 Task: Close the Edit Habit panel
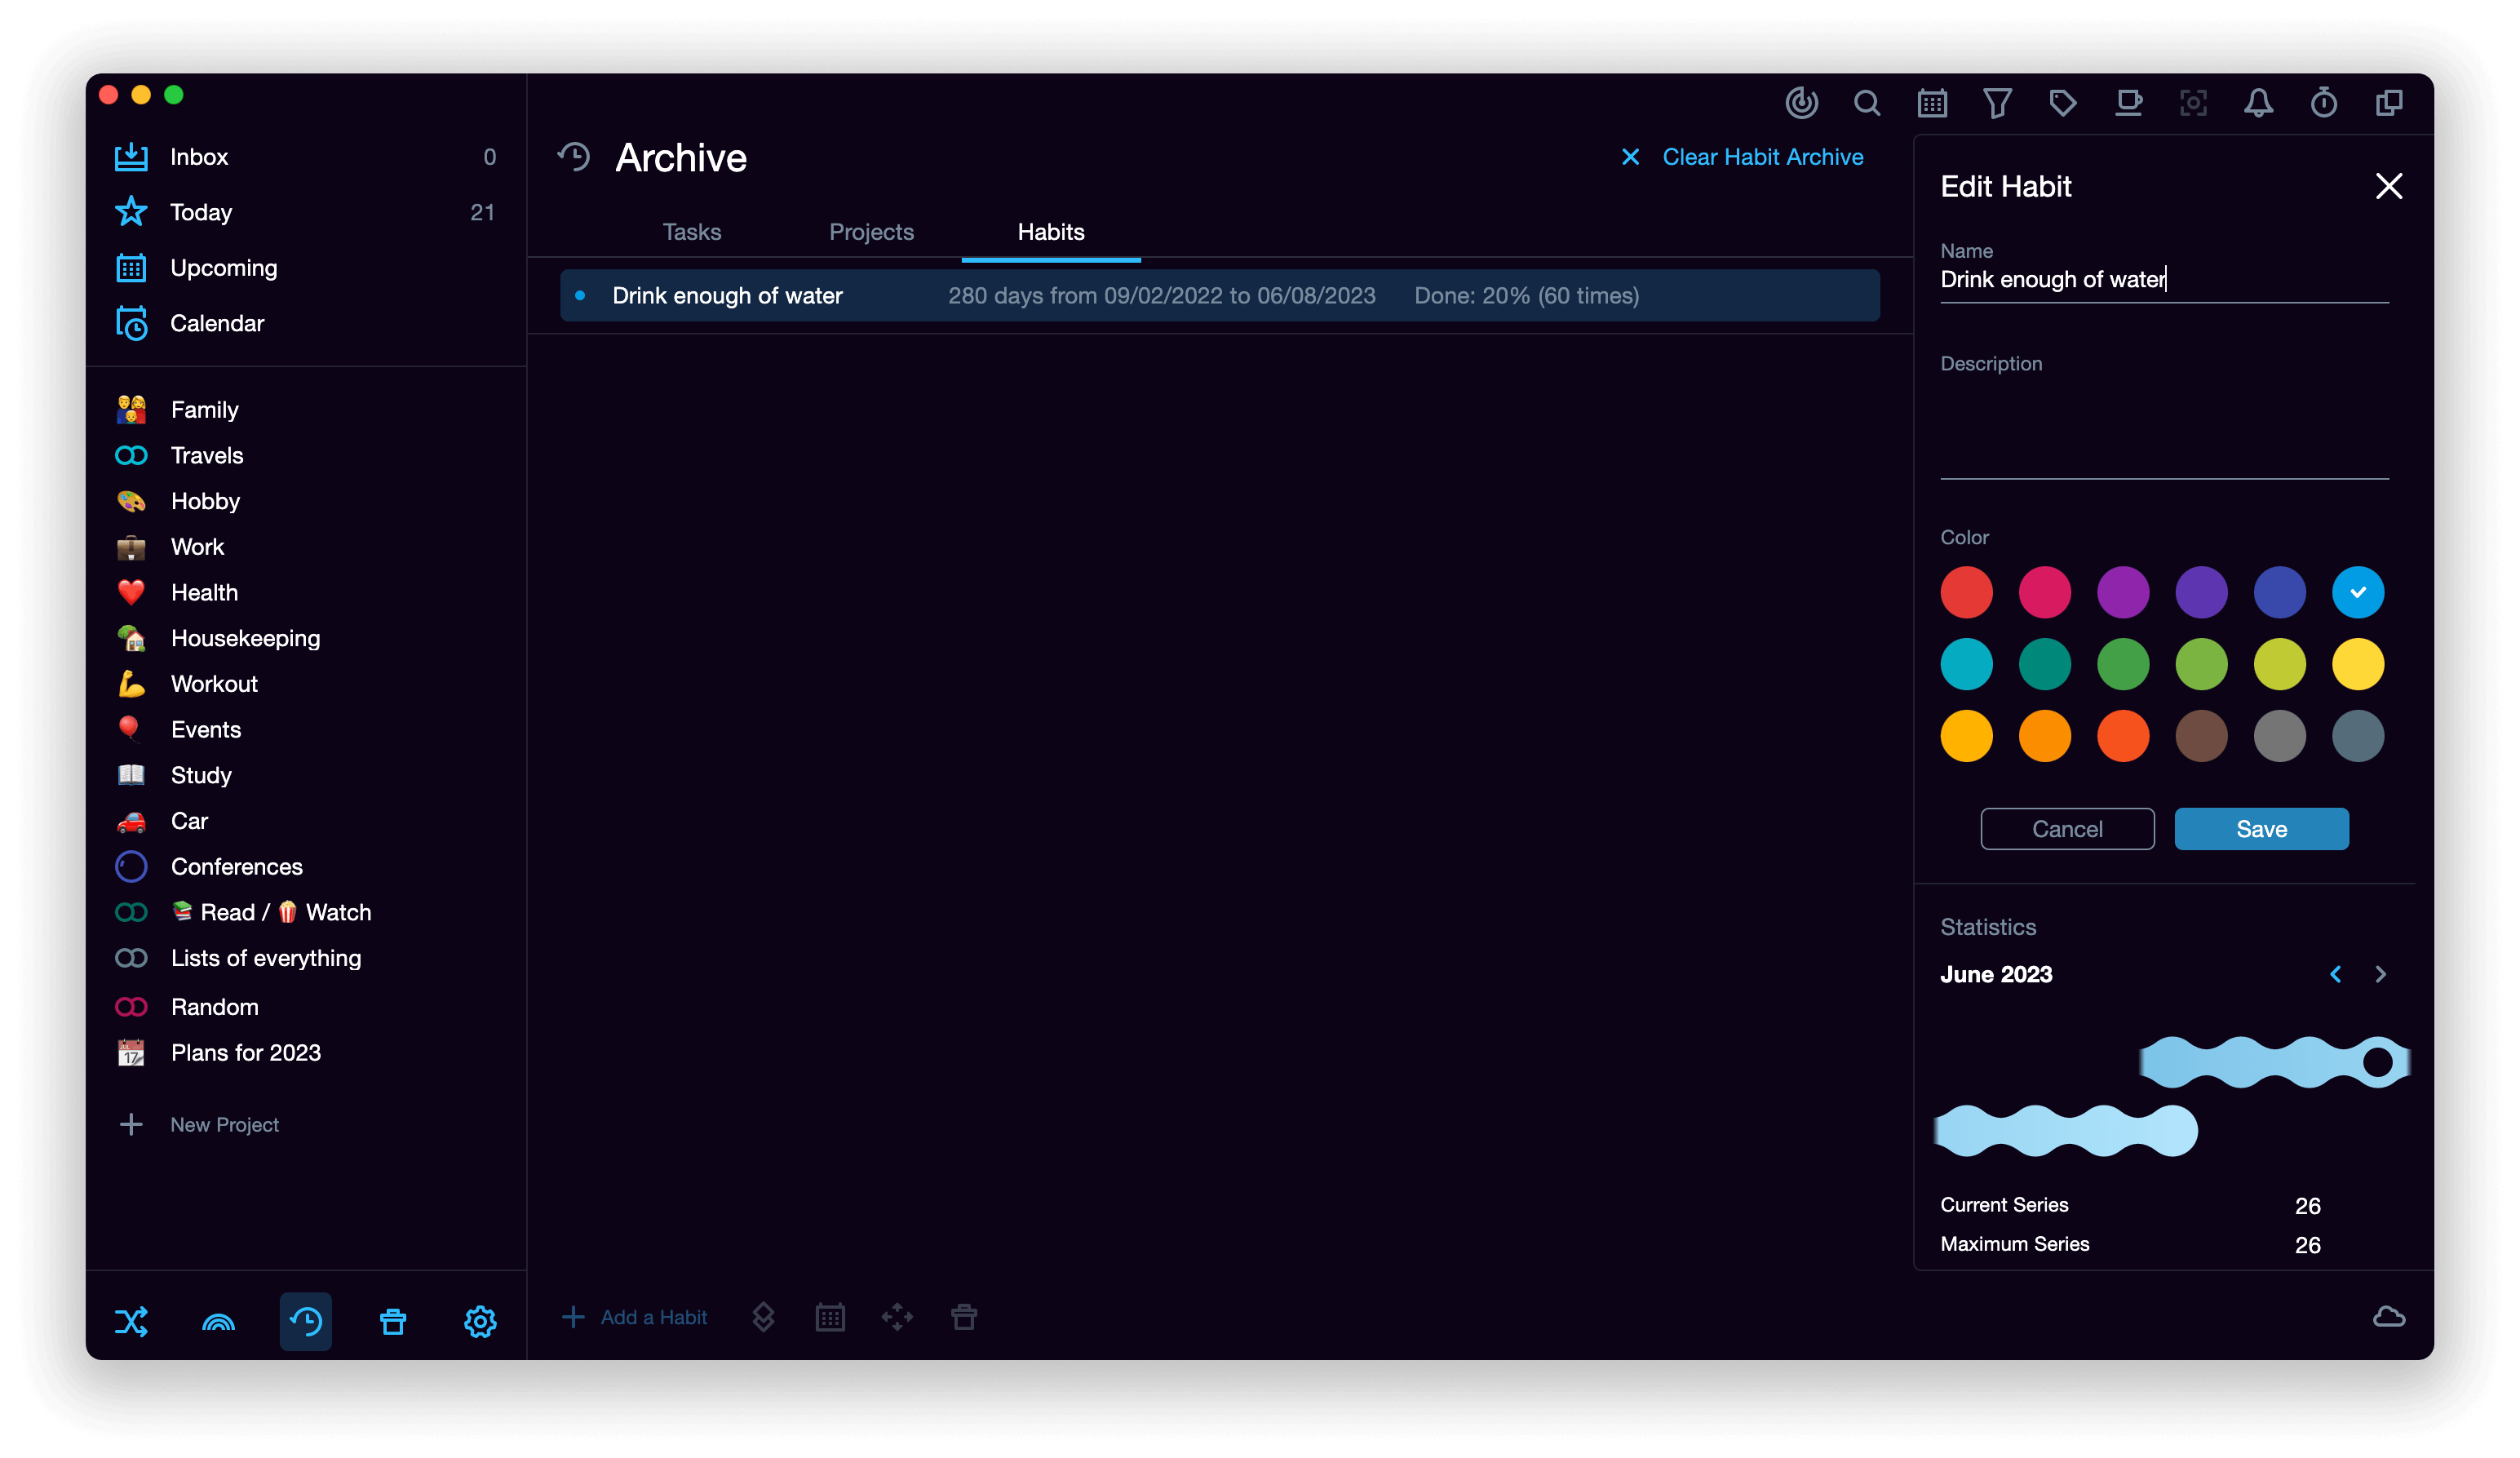pos(2389,186)
